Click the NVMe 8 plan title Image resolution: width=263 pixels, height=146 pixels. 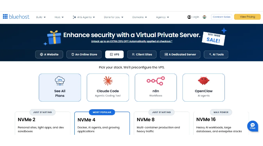[x=146, y=119]
